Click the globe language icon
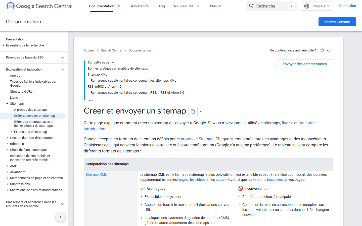Image resolution: width=362 pixels, height=226 pixels. click(x=307, y=6)
